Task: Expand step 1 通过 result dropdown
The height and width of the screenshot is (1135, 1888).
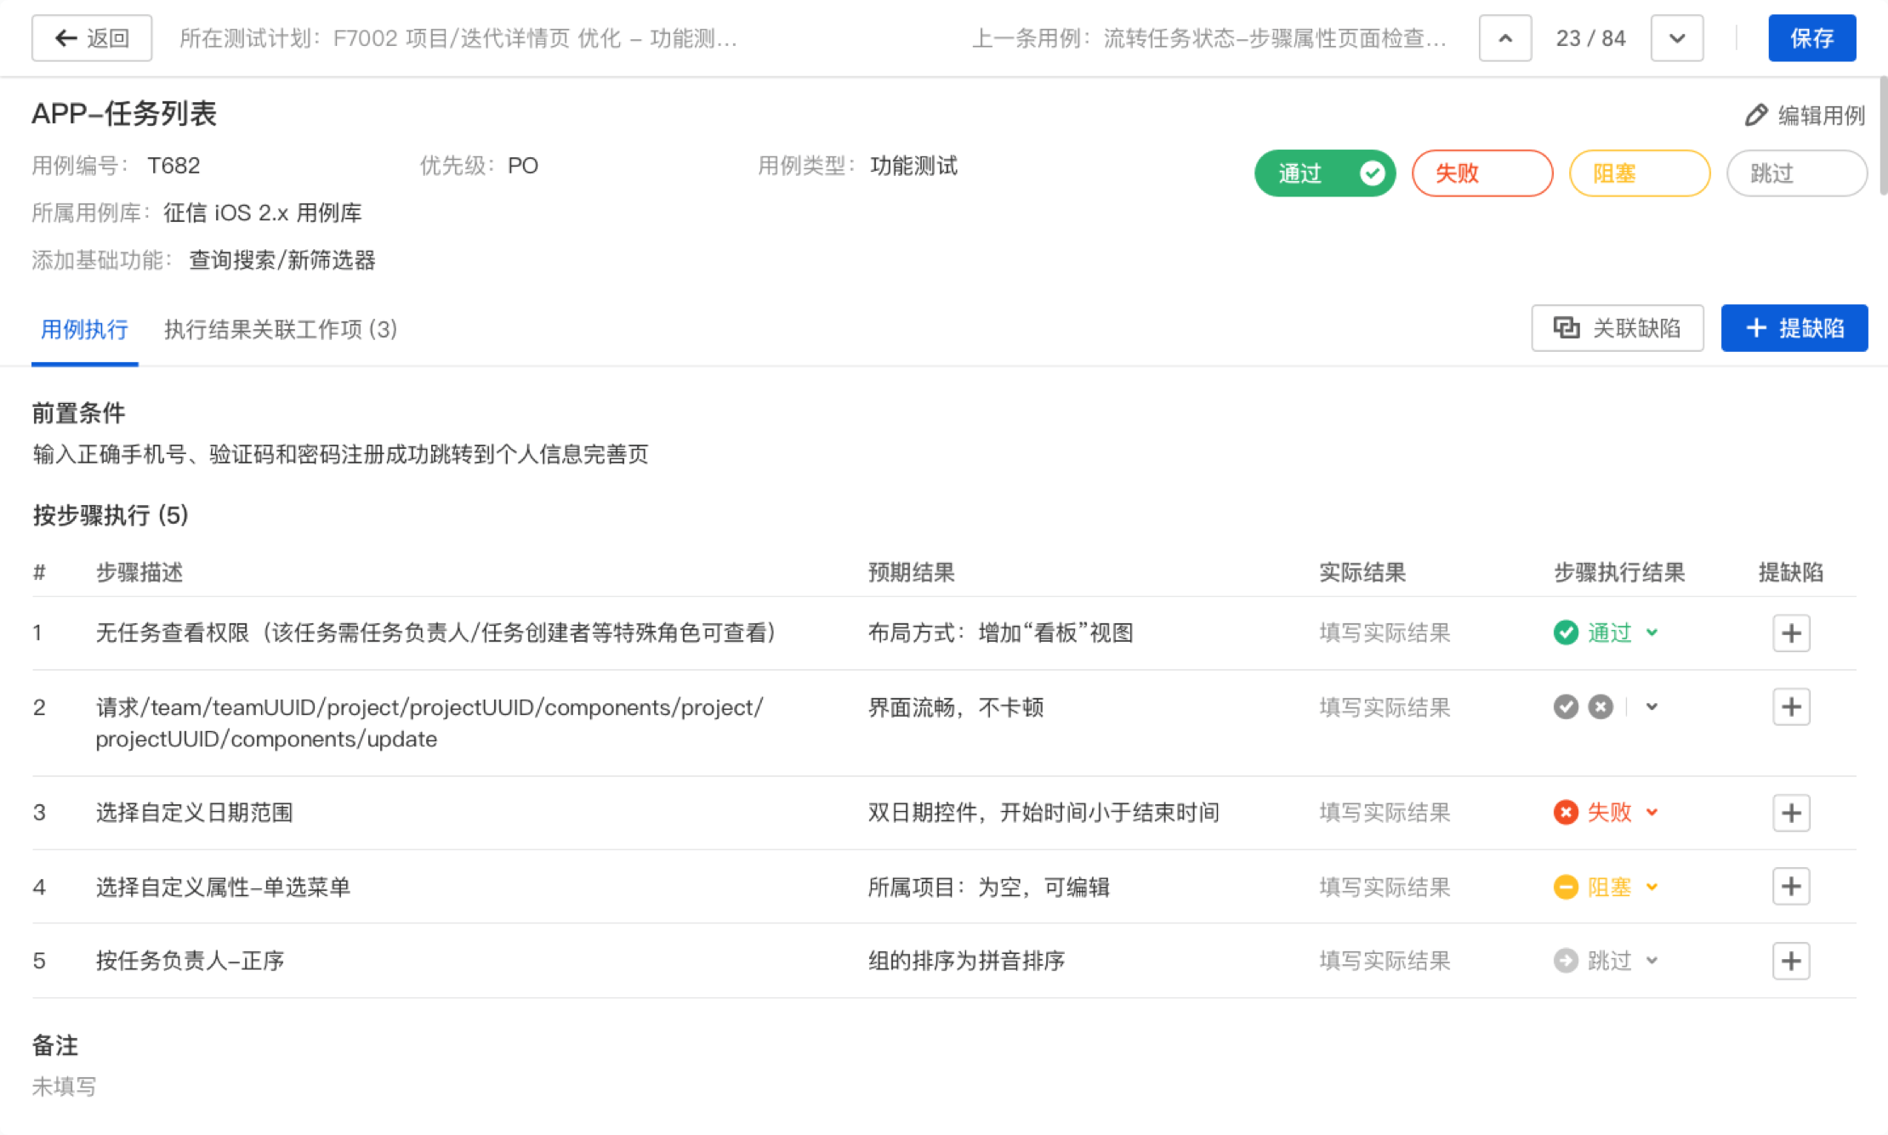Action: 1652,633
